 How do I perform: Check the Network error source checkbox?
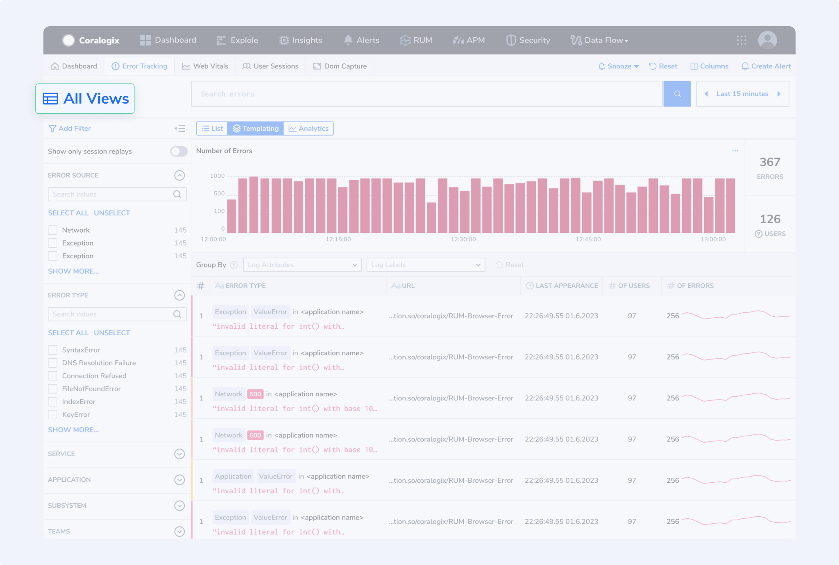(x=52, y=230)
